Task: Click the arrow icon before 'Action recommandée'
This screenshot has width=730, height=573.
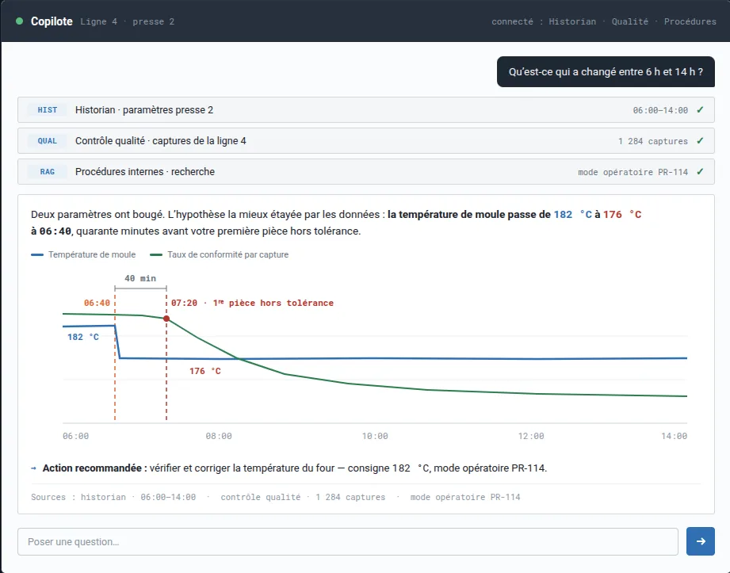Action: tap(33, 468)
